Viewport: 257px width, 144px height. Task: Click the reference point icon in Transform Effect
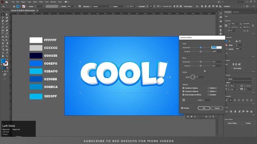(x=184, y=100)
